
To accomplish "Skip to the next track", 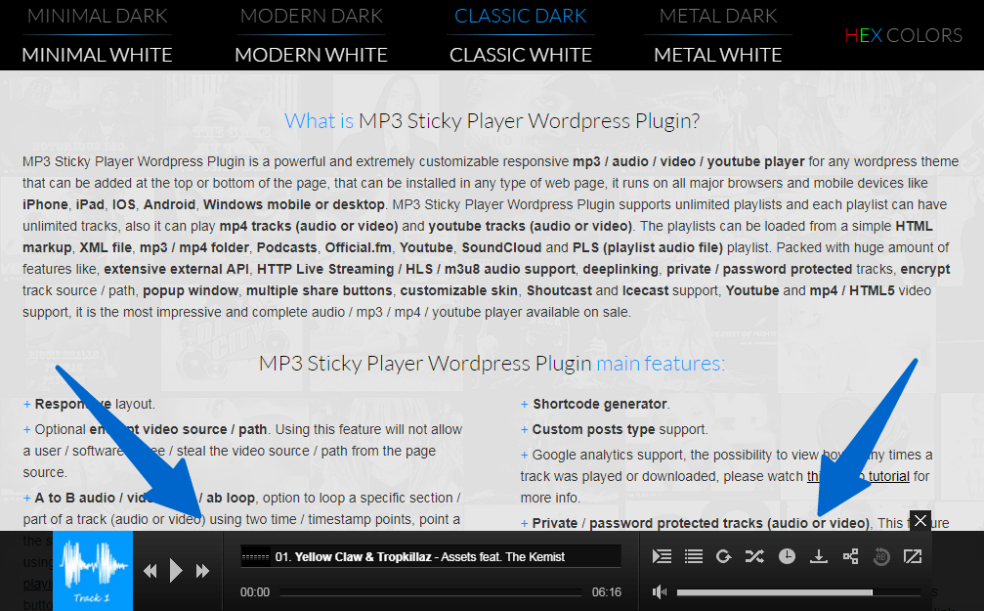I will coord(202,569).
